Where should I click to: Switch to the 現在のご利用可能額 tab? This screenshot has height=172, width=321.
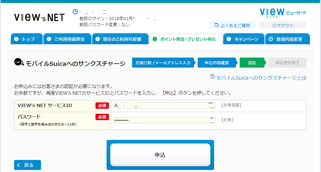(x=120, y=39)
